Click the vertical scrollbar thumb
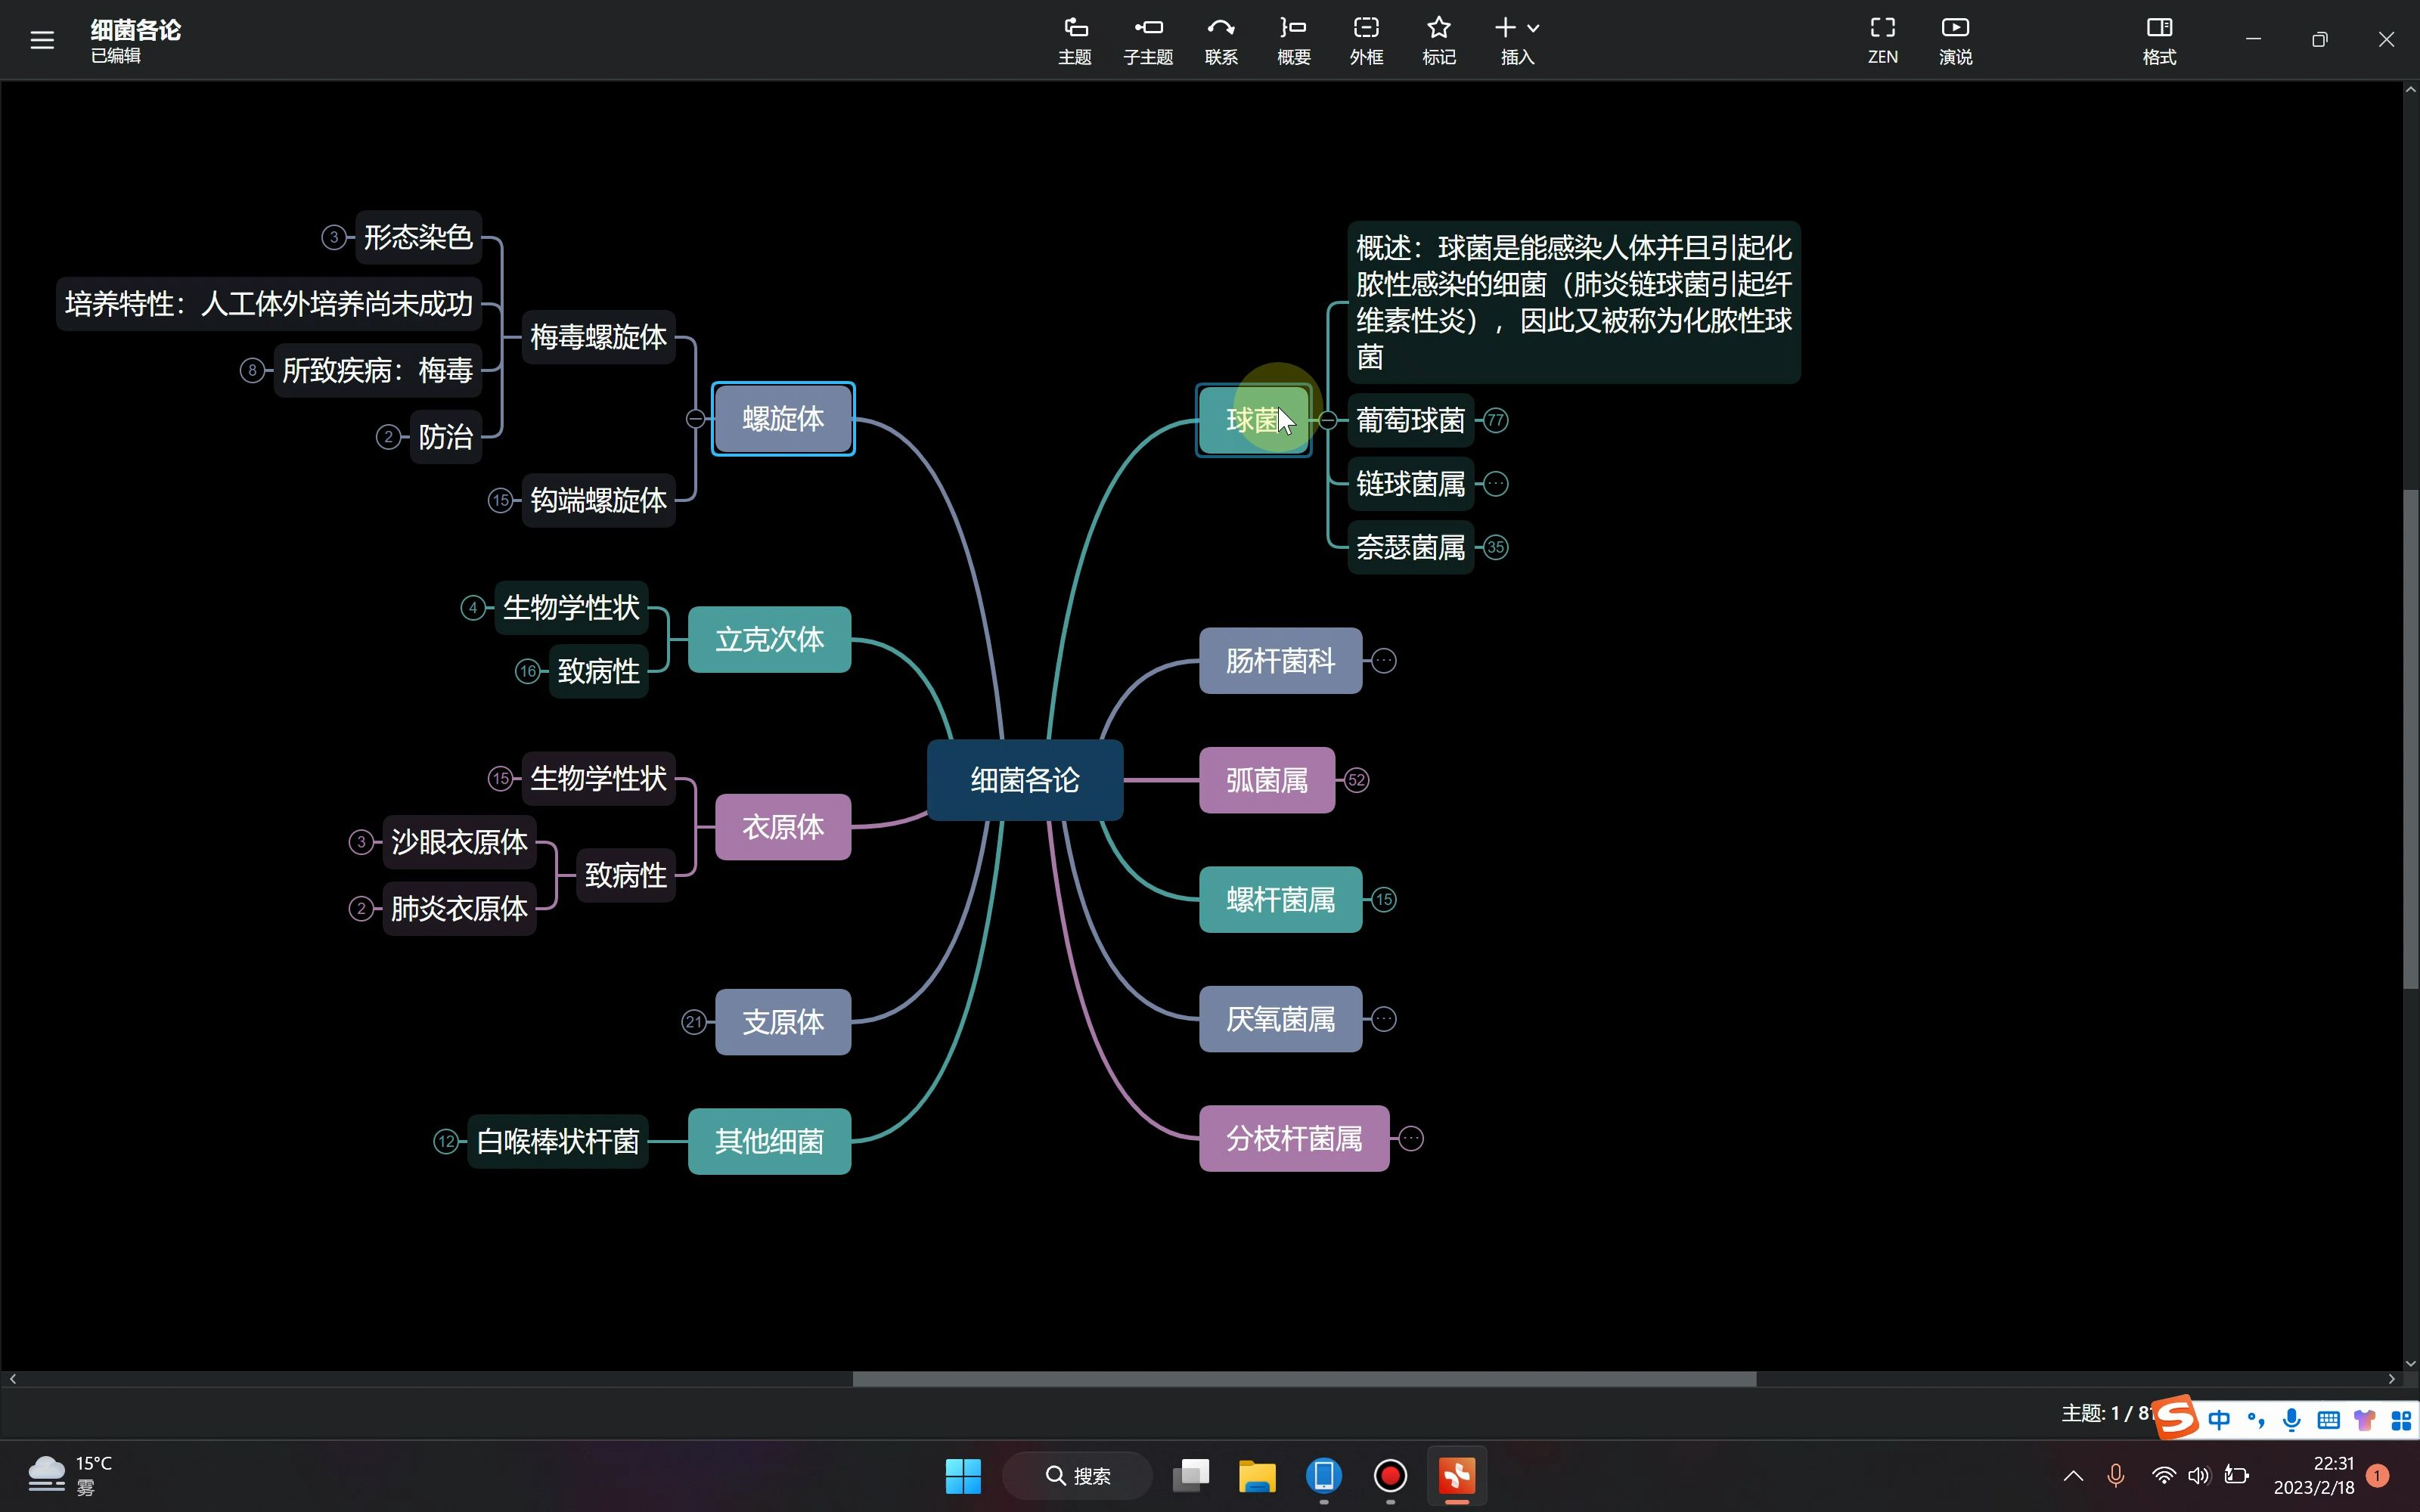The image size is (2420, 1512). [2411, 740]
